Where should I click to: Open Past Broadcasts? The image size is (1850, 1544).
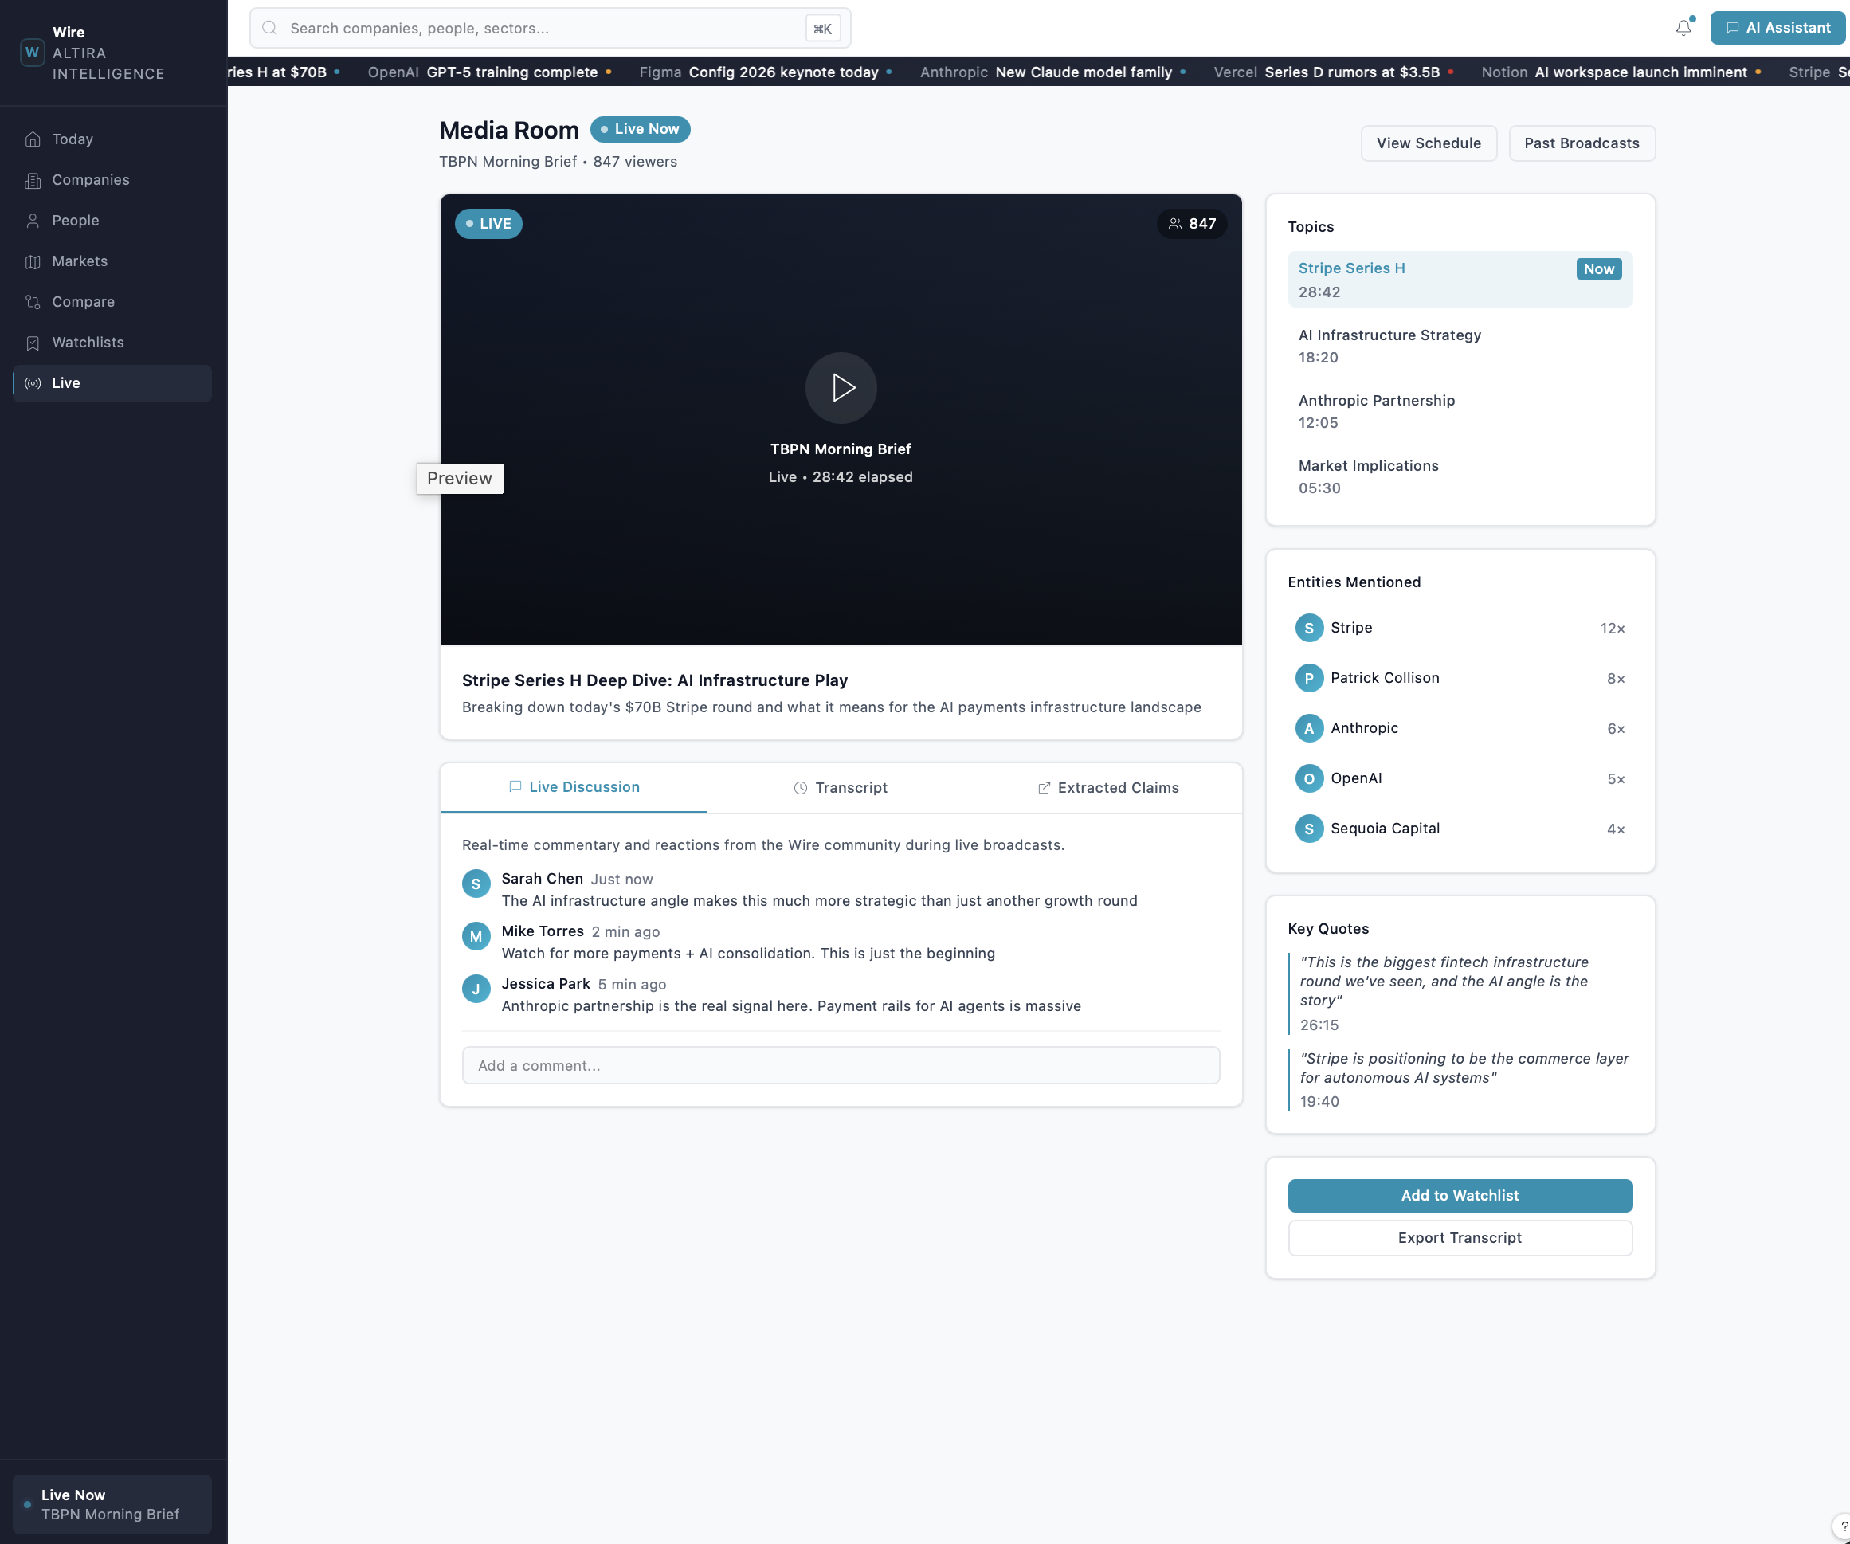pos(1582,143)
